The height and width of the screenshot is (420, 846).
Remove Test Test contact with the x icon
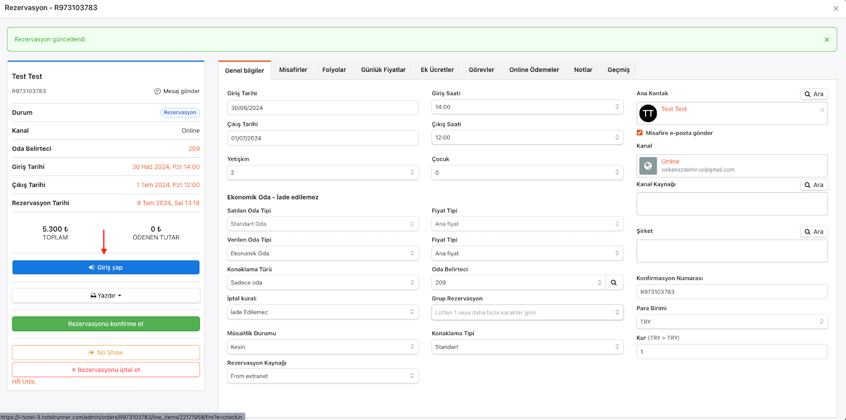coord(822,110)
